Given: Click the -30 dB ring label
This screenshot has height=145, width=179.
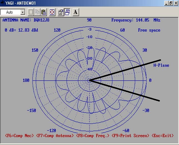Looking at the screenshot, I should [89, 58].
